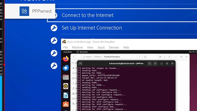Viewport: 197px width, 111px height.
Task: Click 'Sending IPCP configure NAK...' line
Action: [97, 107]
